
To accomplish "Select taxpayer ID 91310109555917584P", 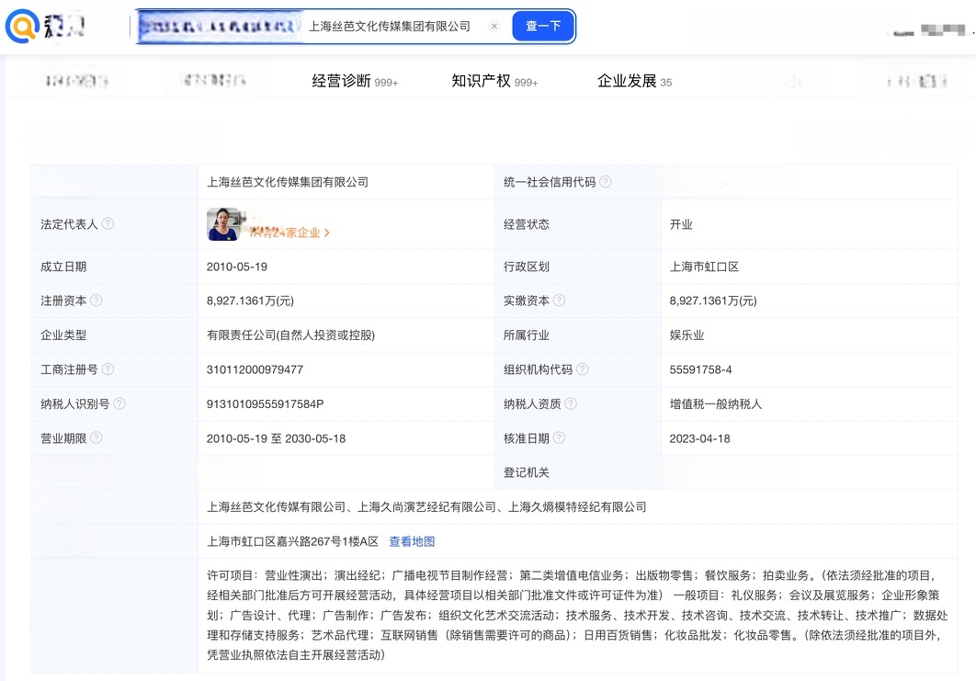I will 266,404.
